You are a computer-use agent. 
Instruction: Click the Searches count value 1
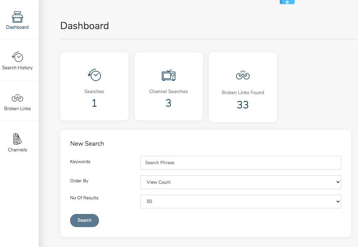coord(94,103)
